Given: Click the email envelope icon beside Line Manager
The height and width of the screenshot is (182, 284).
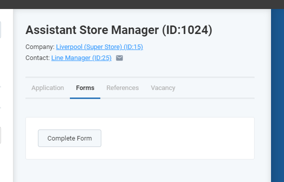Looking at the screenshot, I should 119,58.
